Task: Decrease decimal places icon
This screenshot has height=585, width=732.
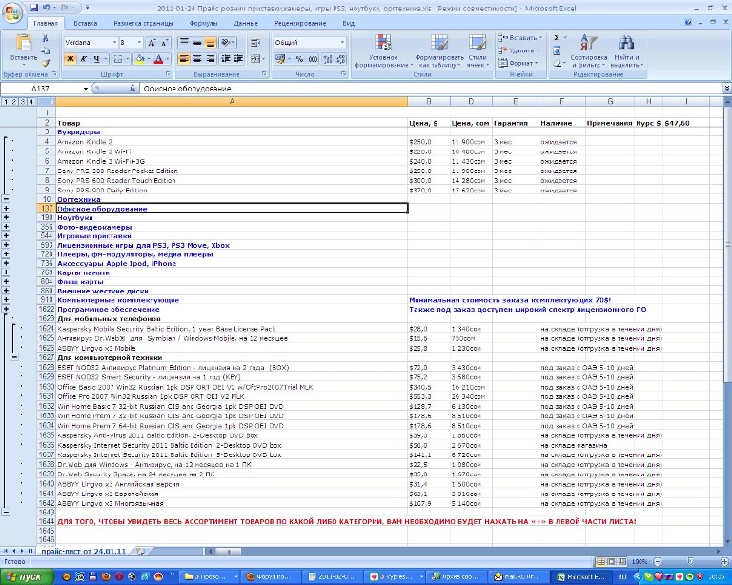Action: point(341,59)
